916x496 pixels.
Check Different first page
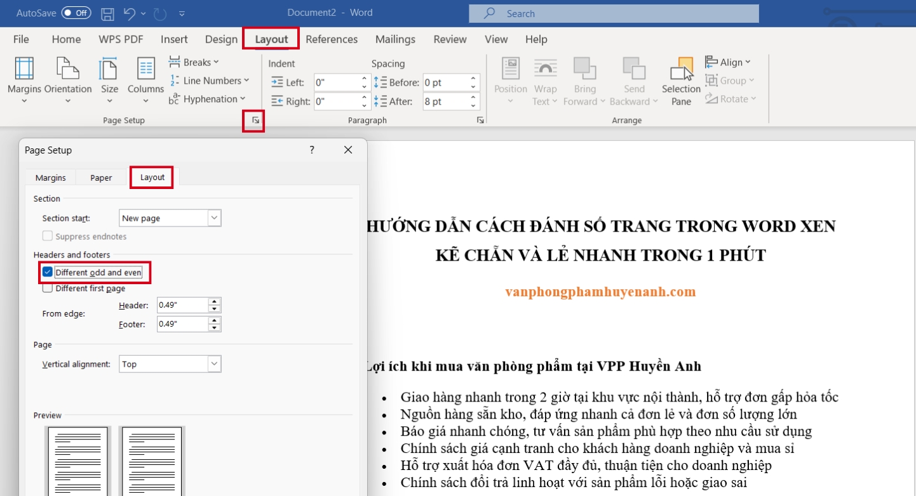[47, 289]
